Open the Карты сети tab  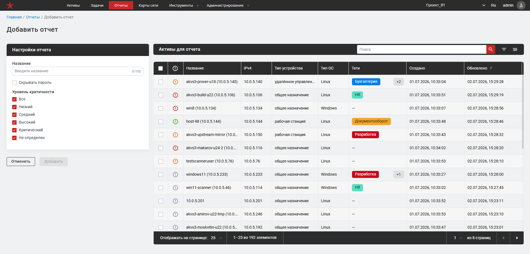pos(148,6)
